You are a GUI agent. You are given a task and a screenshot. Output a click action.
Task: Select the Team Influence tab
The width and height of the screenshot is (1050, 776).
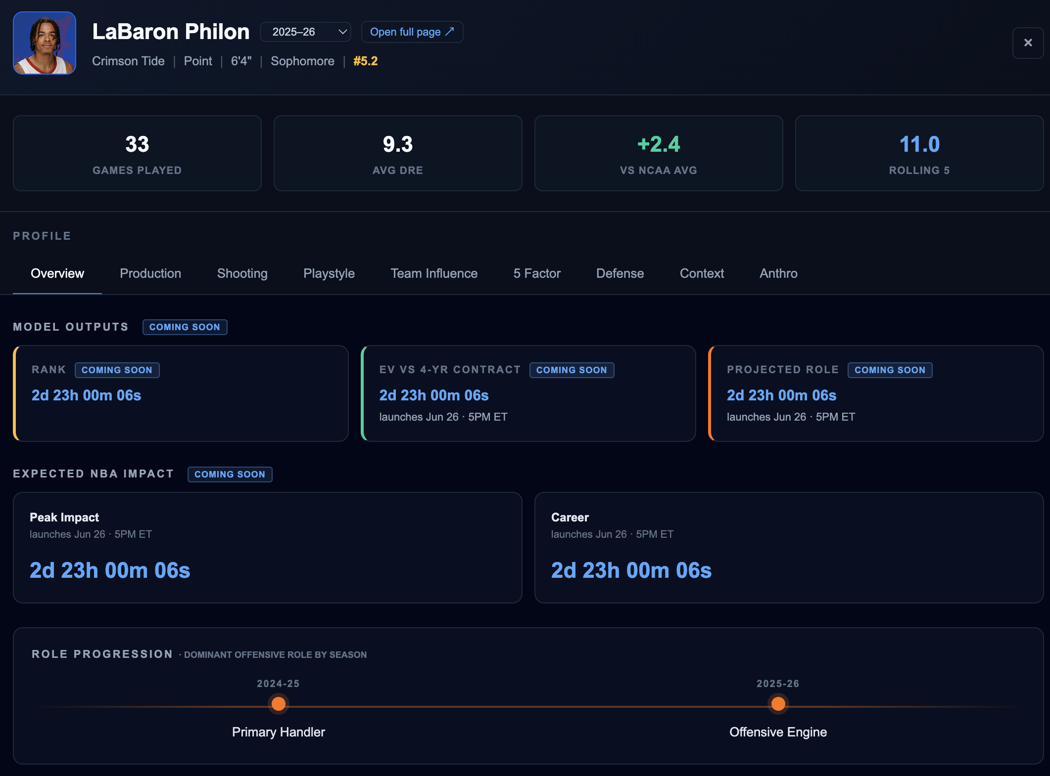434,273
